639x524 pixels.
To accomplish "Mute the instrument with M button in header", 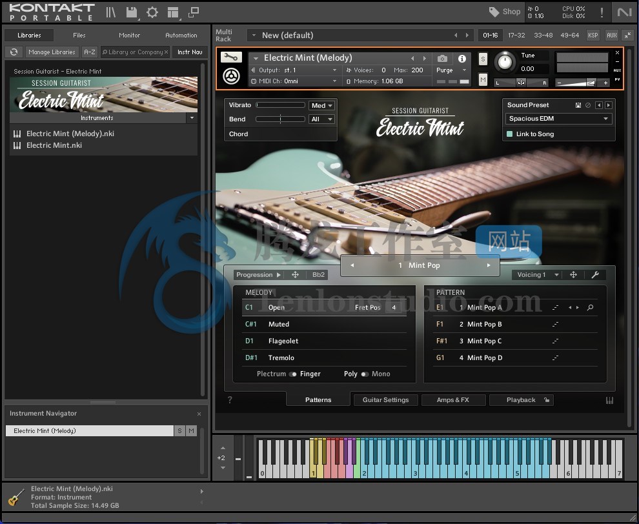I will (483, 79).
